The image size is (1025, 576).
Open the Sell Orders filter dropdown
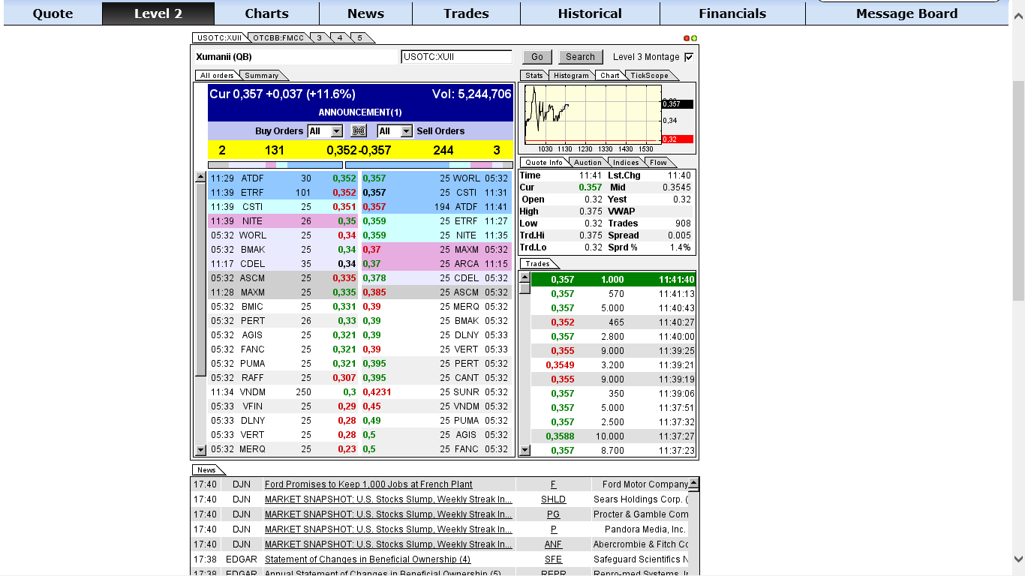pyautogui.click(x=406, y=131)
